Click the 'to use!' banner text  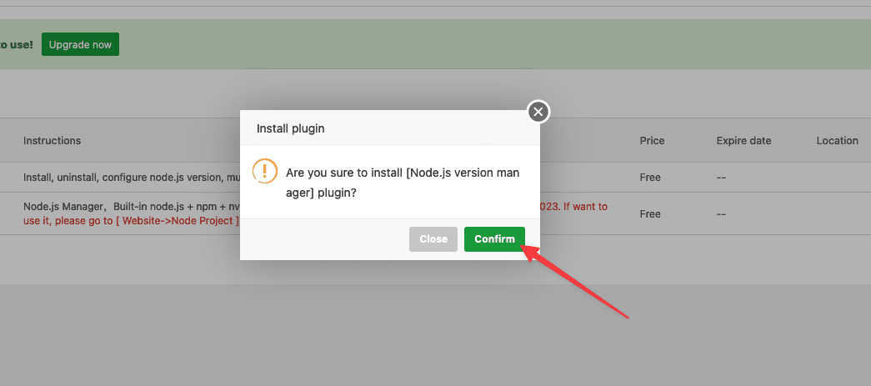point(17,44)
